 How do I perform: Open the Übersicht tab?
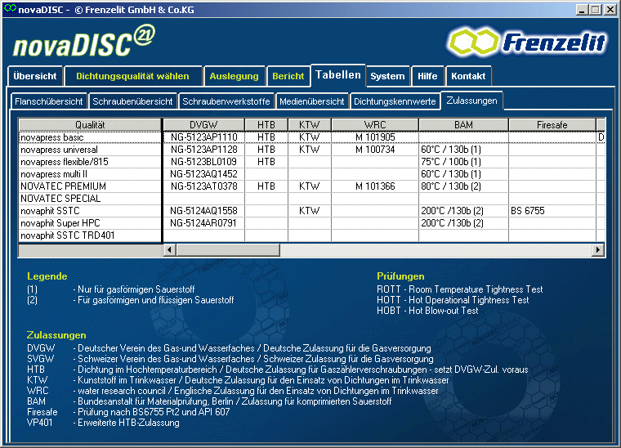pos(35,76)
